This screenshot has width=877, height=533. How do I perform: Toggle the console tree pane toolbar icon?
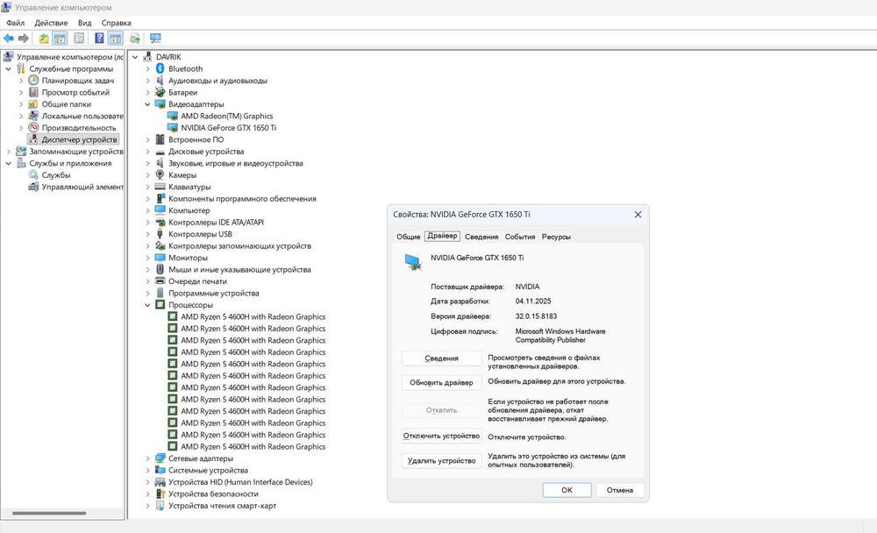[60, 38]
